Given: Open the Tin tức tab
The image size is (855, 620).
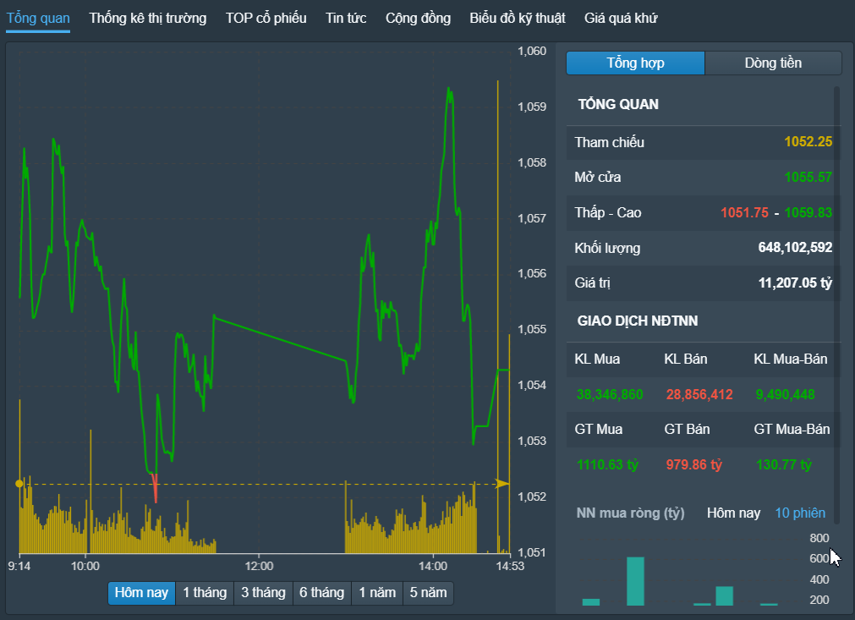Looking at the screenshot, I should click(x=346, y=18).
